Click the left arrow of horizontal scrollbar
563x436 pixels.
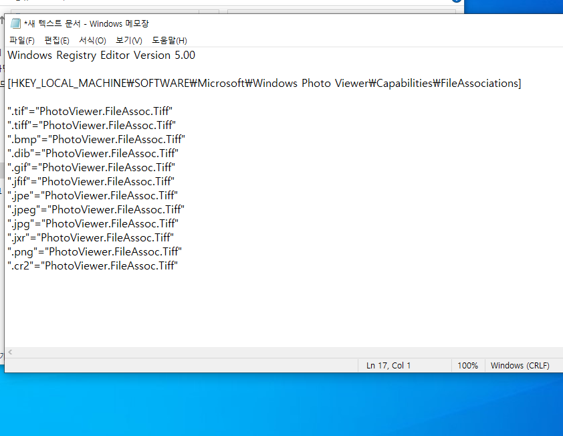click(10, 352)
